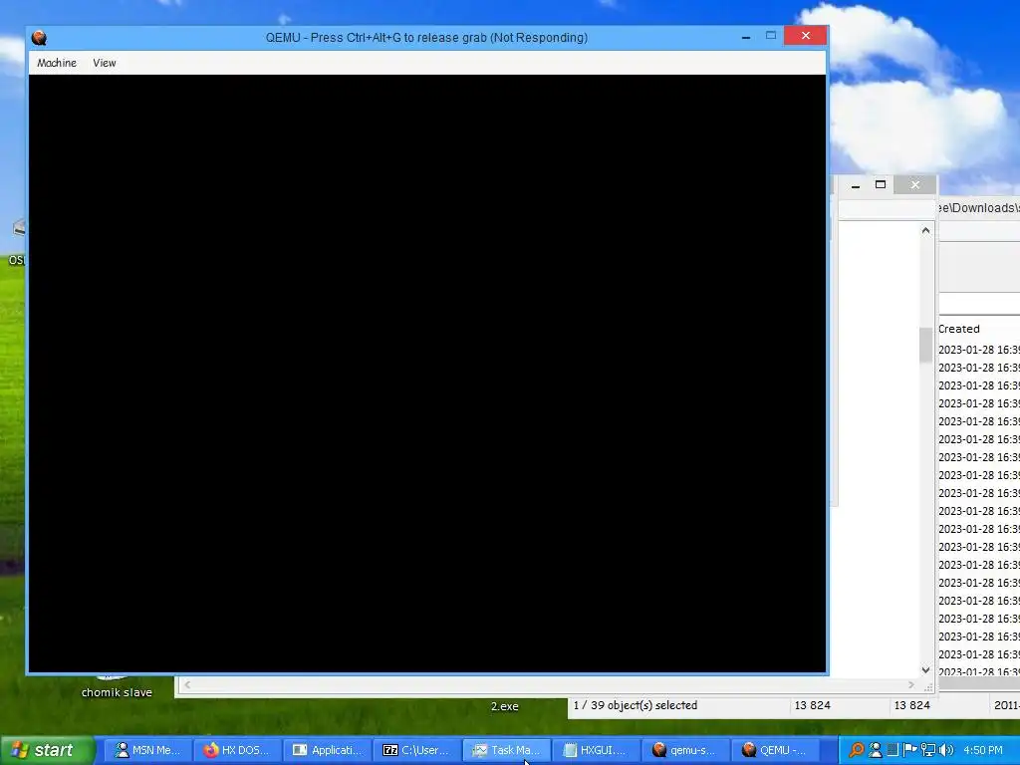Click the Messenger user tray icon
The image size is (1020, 765).
876,750
